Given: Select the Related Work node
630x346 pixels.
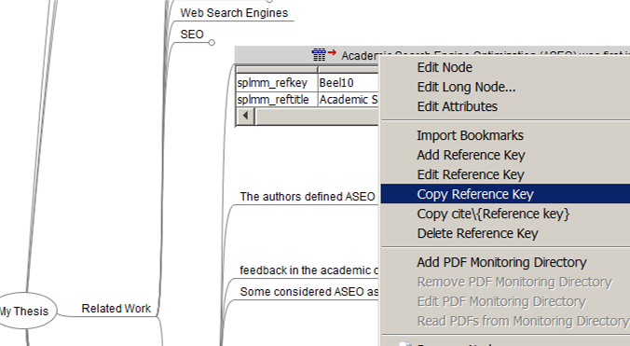Looking at the screenshot, I should point(116,309).
